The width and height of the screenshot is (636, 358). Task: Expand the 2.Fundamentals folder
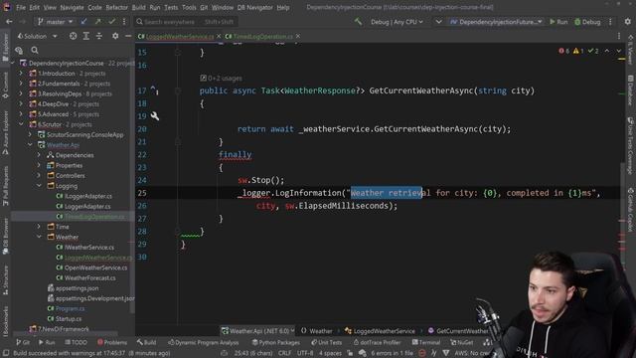click(x=21, y=84)
